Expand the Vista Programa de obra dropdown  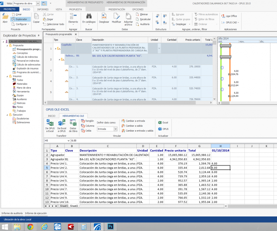tap(37, 3)
